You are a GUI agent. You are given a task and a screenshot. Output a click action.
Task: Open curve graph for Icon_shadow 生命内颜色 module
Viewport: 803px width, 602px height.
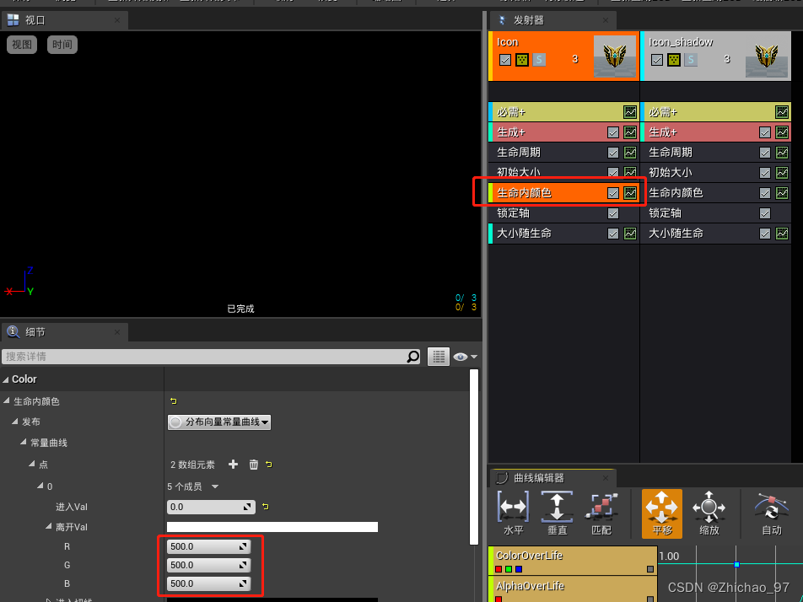tap(781, 193)
